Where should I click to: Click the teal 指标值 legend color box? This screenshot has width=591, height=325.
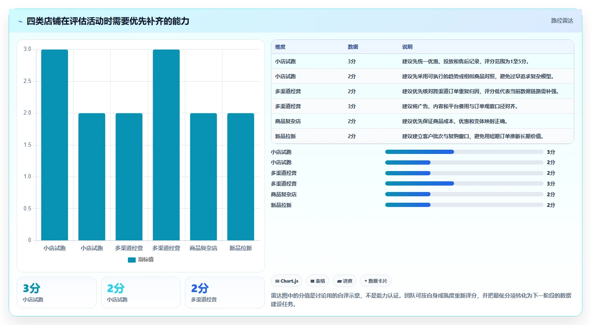[132, 260]
